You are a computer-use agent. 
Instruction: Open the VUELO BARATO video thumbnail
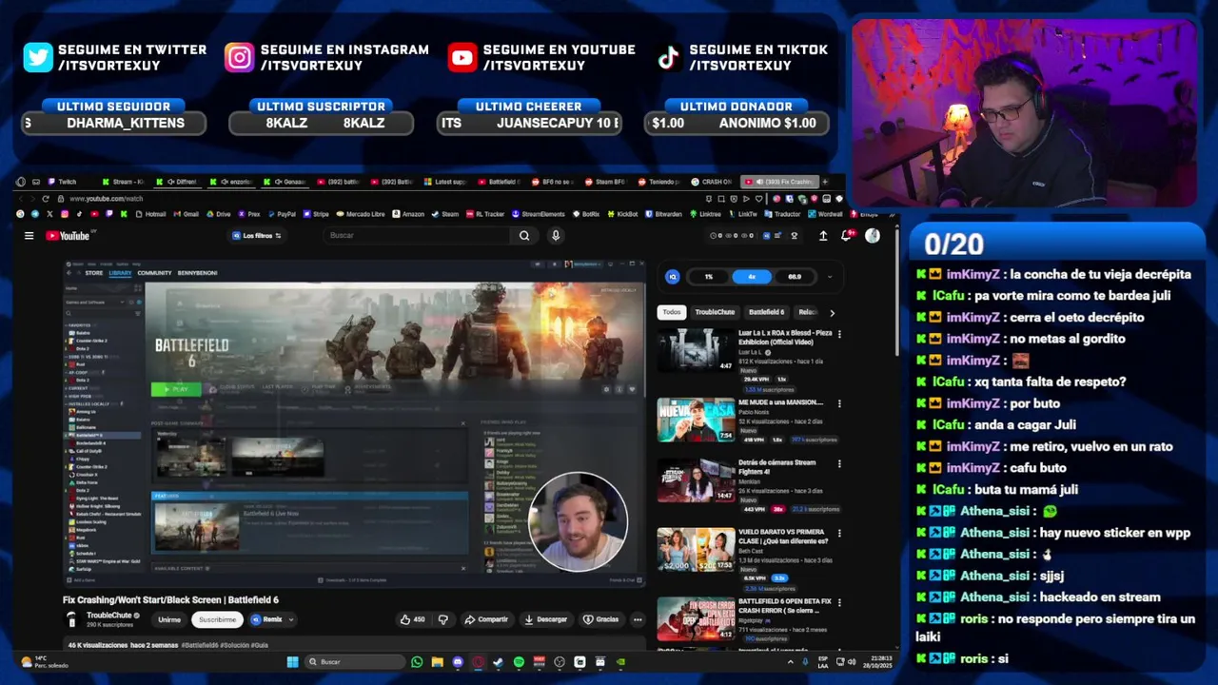[696, 549]
